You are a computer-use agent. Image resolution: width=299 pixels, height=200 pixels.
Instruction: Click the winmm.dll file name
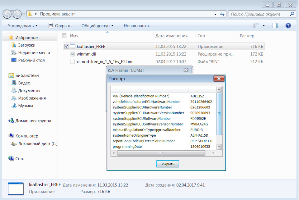[x=86, y=54]
